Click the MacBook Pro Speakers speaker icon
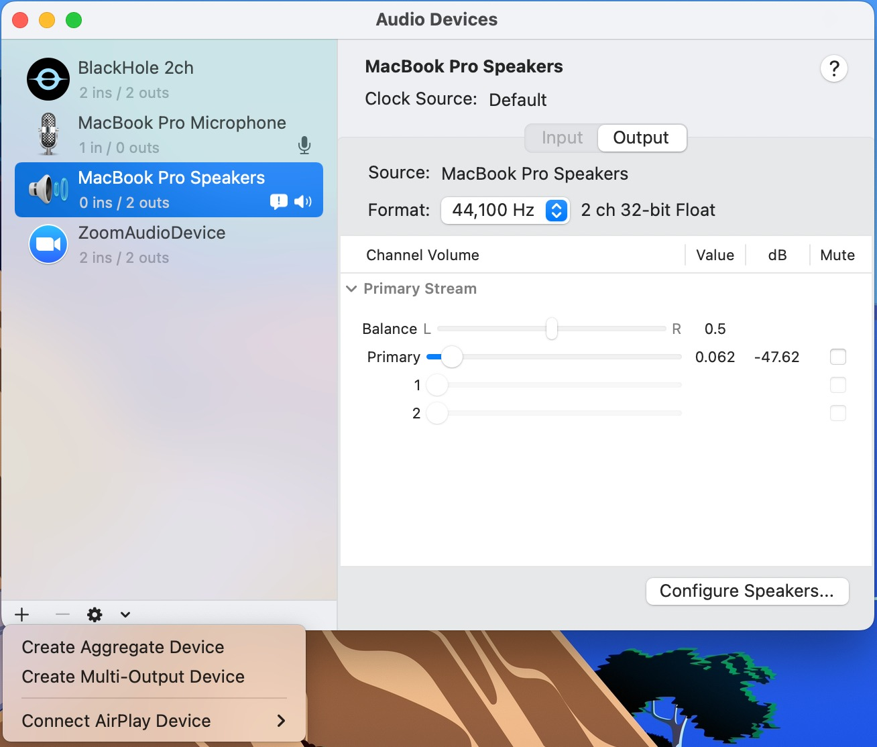The image size is (877, 747). click(x=48, y=190)
